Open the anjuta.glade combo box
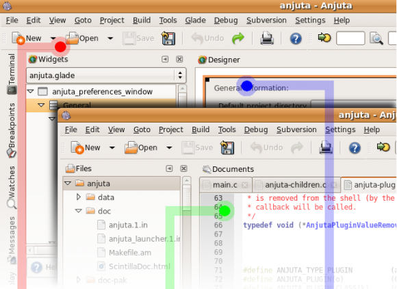Viewport: 397px width, 289px height. click(106, 75)
